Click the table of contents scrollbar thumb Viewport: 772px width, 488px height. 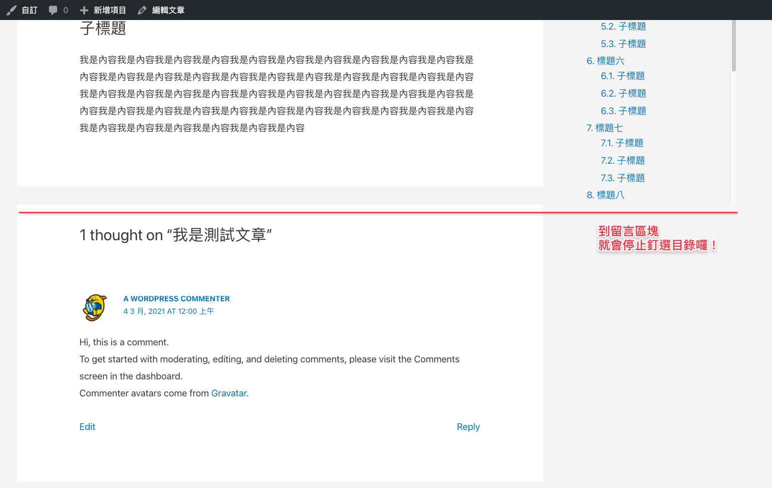click(x=734, y=46)
